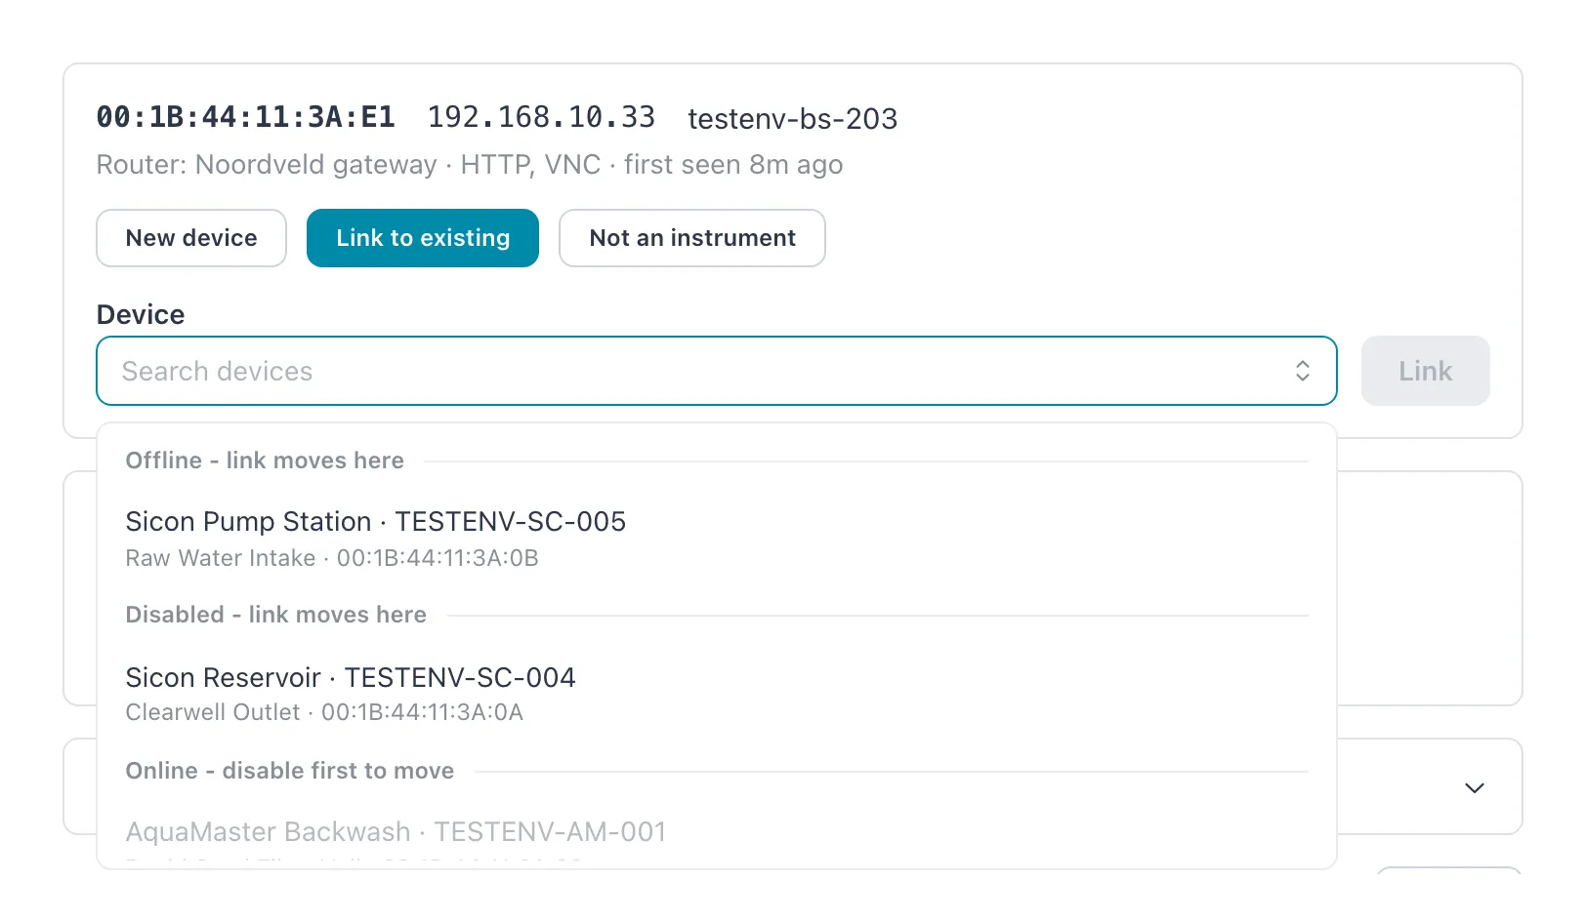
Task: Click IP address 192.168.10.33
Action: 542,117
